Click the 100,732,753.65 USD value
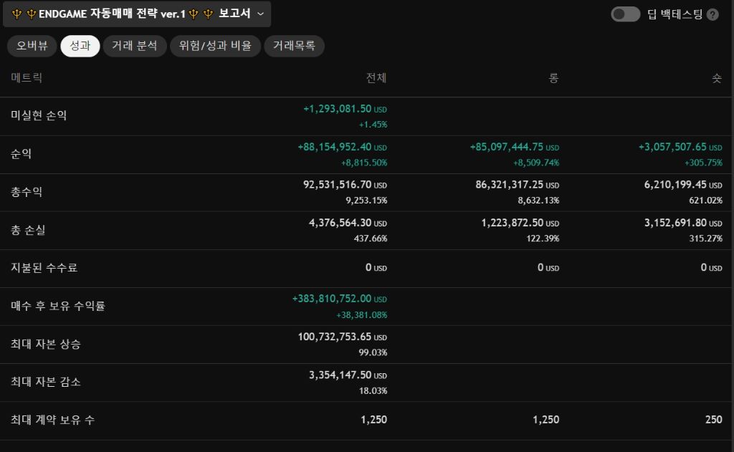 pyautogui.click(x=342, y=337)
